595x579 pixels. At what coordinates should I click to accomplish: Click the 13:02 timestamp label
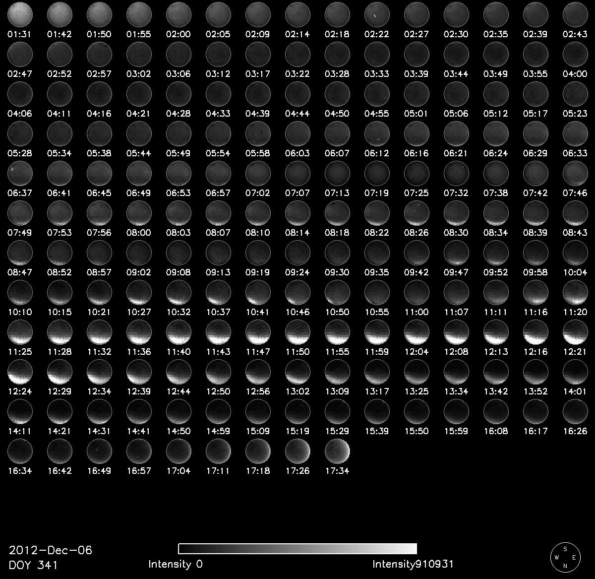point(297,391)
